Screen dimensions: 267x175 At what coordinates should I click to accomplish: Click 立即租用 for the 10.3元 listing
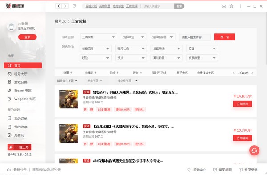[243, 138]
